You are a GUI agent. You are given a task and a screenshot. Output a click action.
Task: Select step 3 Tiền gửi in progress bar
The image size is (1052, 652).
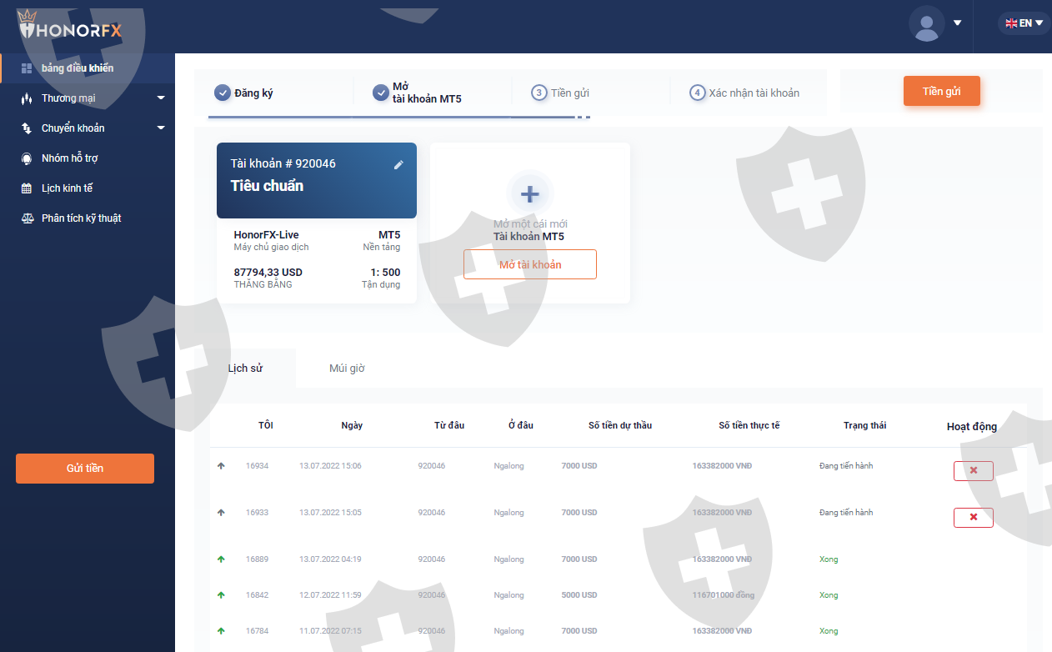click(x=561, y=93)
